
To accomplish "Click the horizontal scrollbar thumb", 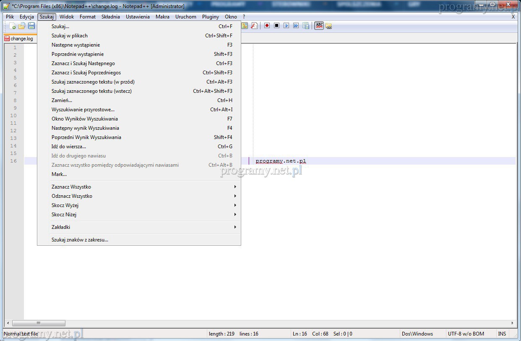I will tap(39, 323).
